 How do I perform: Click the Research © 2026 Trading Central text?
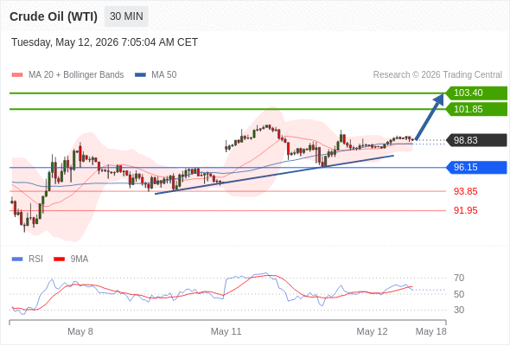(437, 75)
